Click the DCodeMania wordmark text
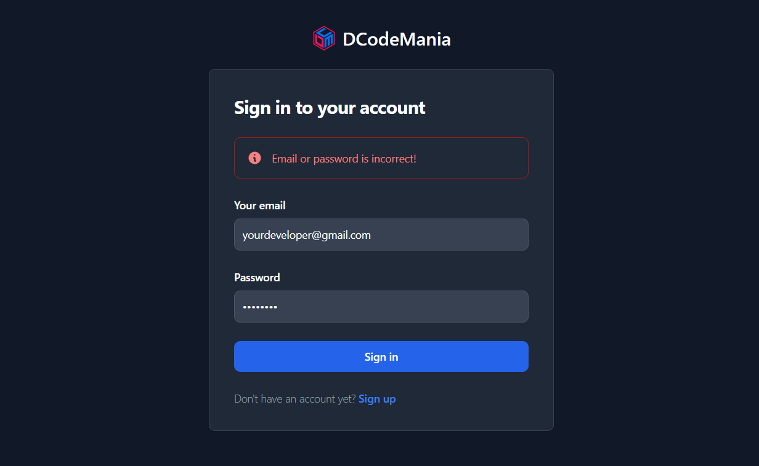The image size is (759, 466). click(397, 38)
